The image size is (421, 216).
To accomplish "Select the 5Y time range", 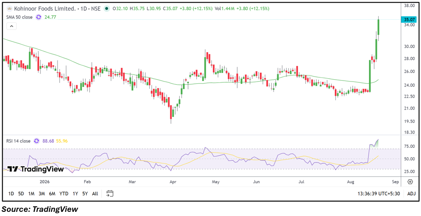I will pyautogui.click(x=85, y=193).
